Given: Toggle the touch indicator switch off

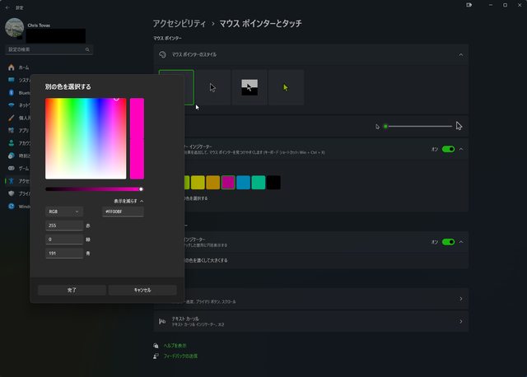Looking at the screenshot, I should [448, 242].
